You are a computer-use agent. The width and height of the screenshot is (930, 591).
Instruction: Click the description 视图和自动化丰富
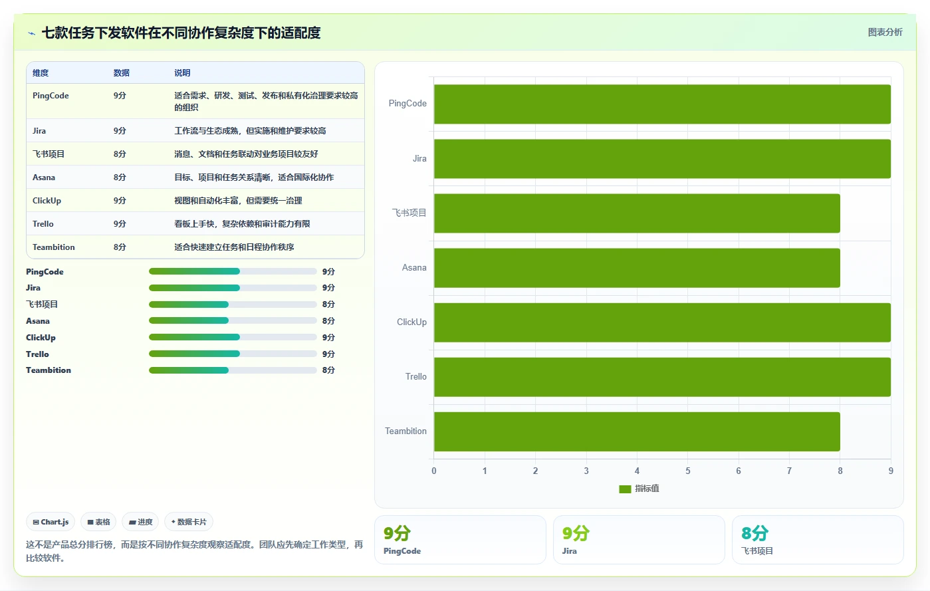(x=238, y=201)
